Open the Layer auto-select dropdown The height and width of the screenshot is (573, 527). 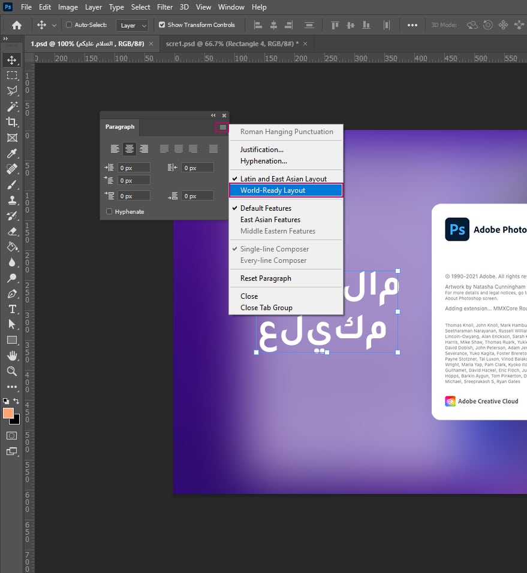point(132,25)
